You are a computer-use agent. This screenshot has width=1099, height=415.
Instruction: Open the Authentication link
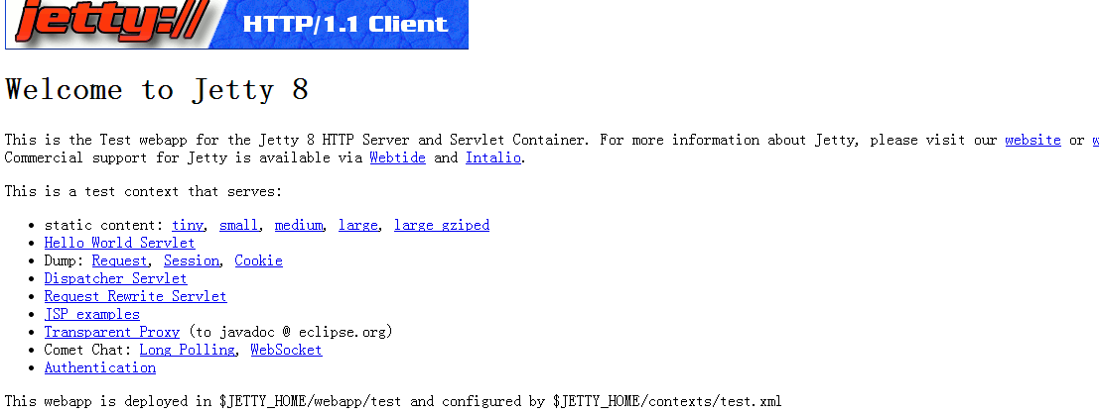click(100, 368)
